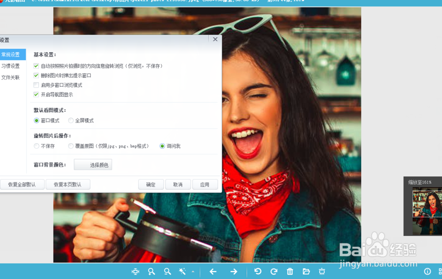Toggle 开启导航图显示 checkbox
Screen dimensions: 442x279
pos(36,95)
